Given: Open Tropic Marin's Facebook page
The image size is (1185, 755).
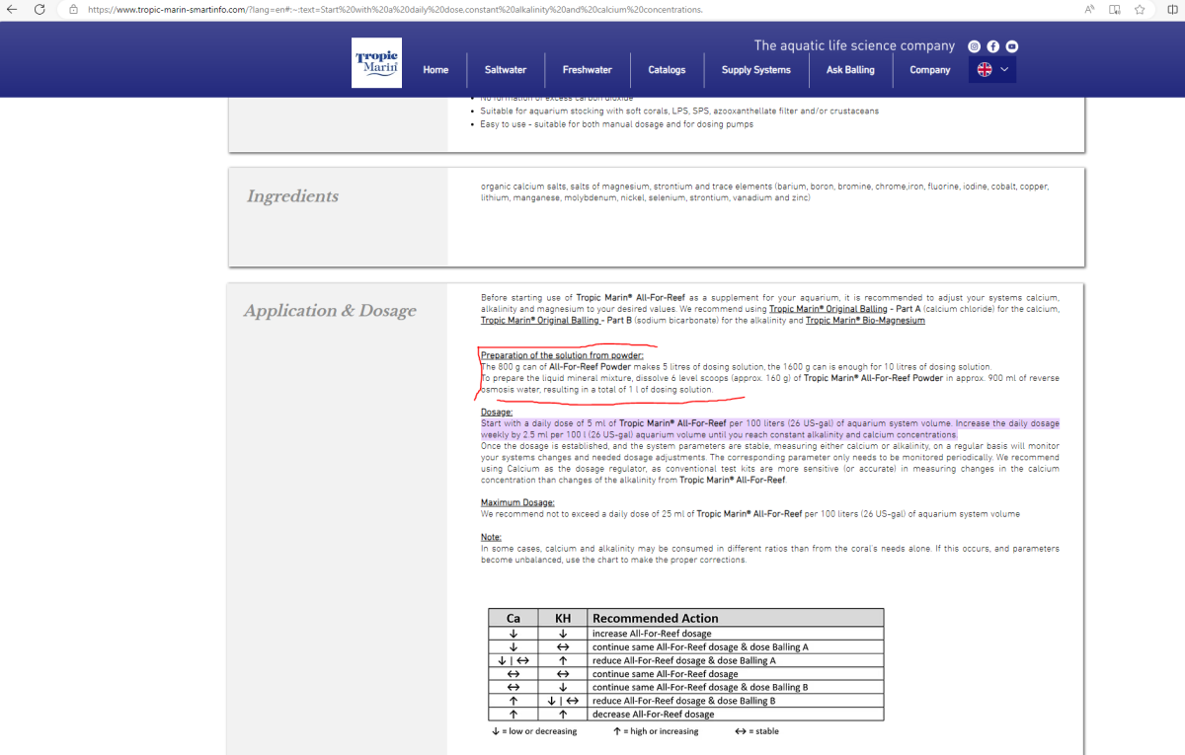Looking at the screenshot, I should pyautogui.click(x=993, y=46).
